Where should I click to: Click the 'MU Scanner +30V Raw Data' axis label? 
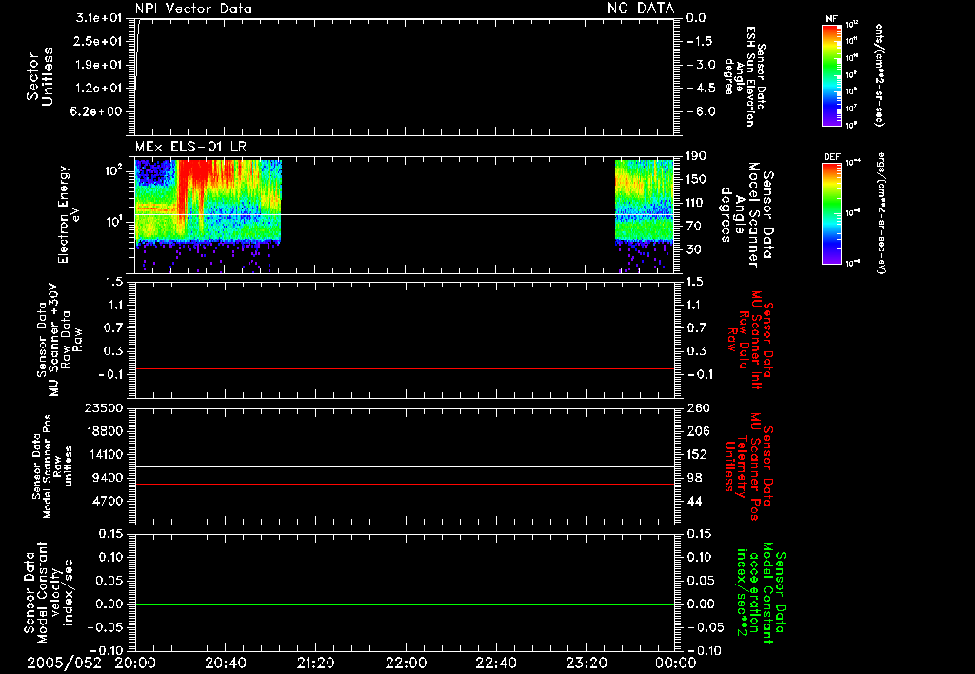point(59,340)
